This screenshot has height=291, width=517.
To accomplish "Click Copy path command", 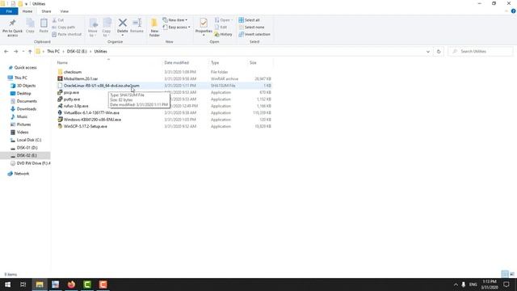I will [x=64, y=27].
